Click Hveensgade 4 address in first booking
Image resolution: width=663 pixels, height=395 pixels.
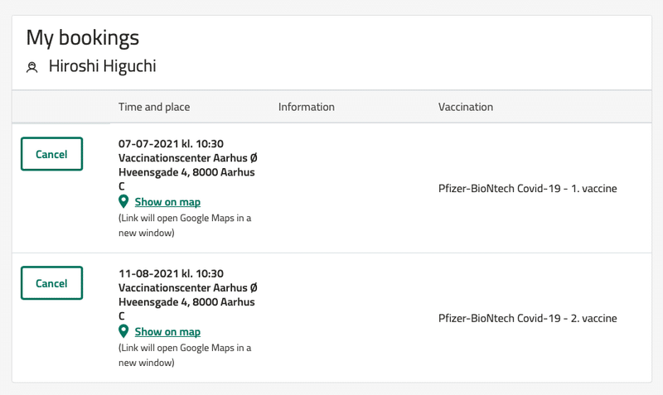(x=186, y=179)
